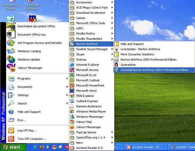Image resolution: width=195 pixels, height=151 pixels.
Task: Expand the Search arrow in Start menu
Action: [x=67, y=103]
